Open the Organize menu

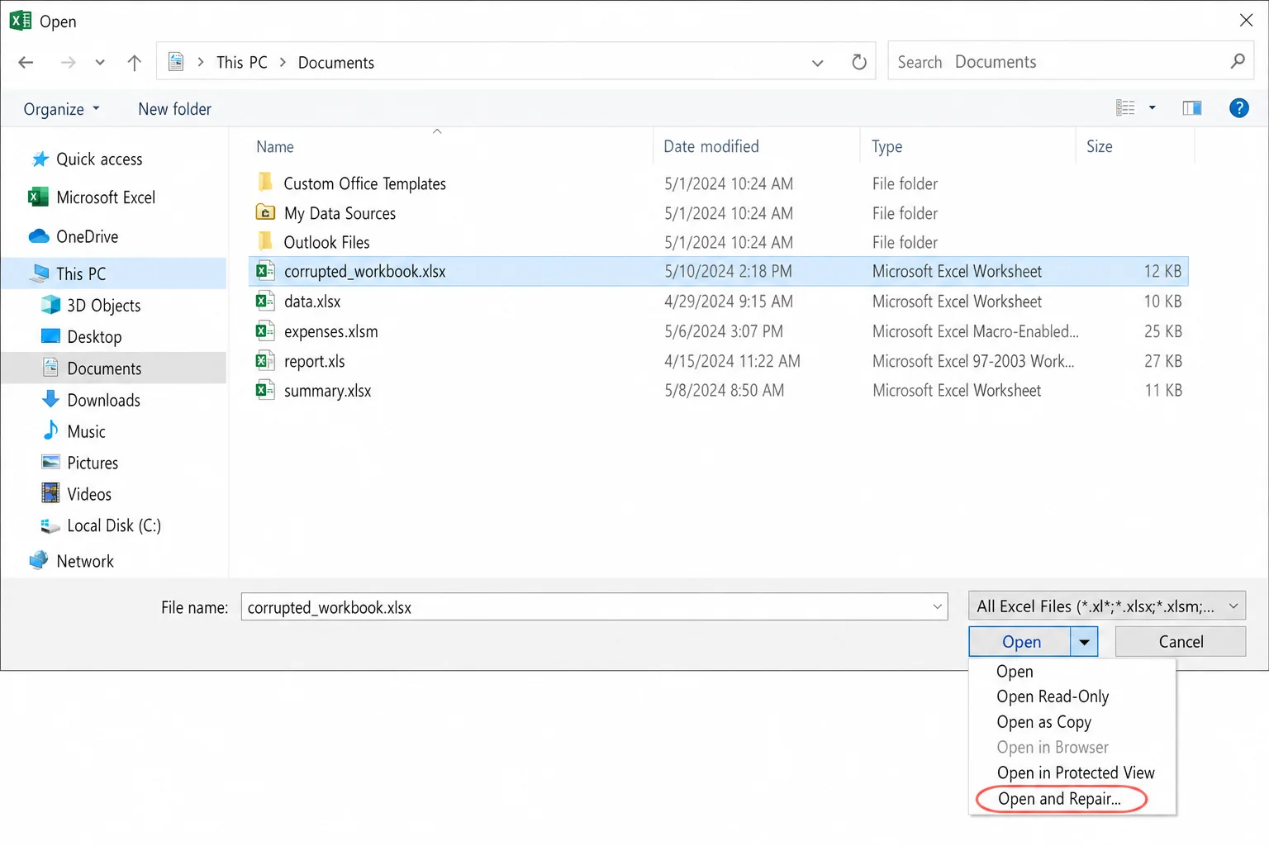(x=61, y=109)
